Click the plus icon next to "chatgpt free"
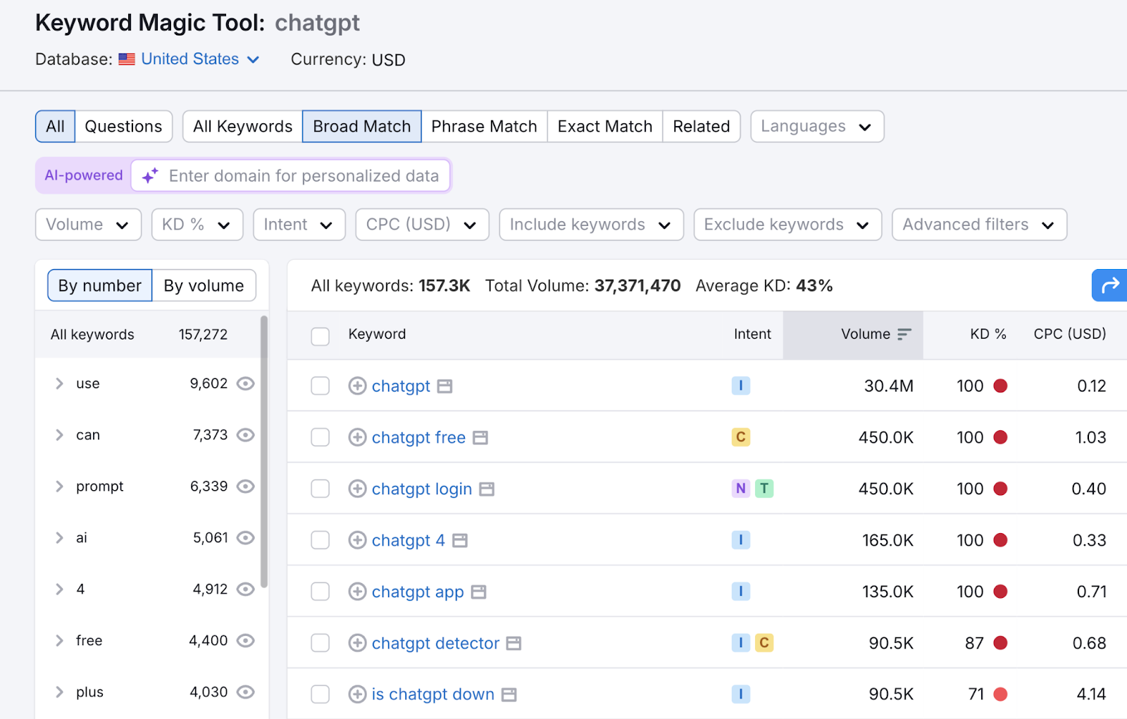The width and height of the screenshot is (1127, 719). 357,437
